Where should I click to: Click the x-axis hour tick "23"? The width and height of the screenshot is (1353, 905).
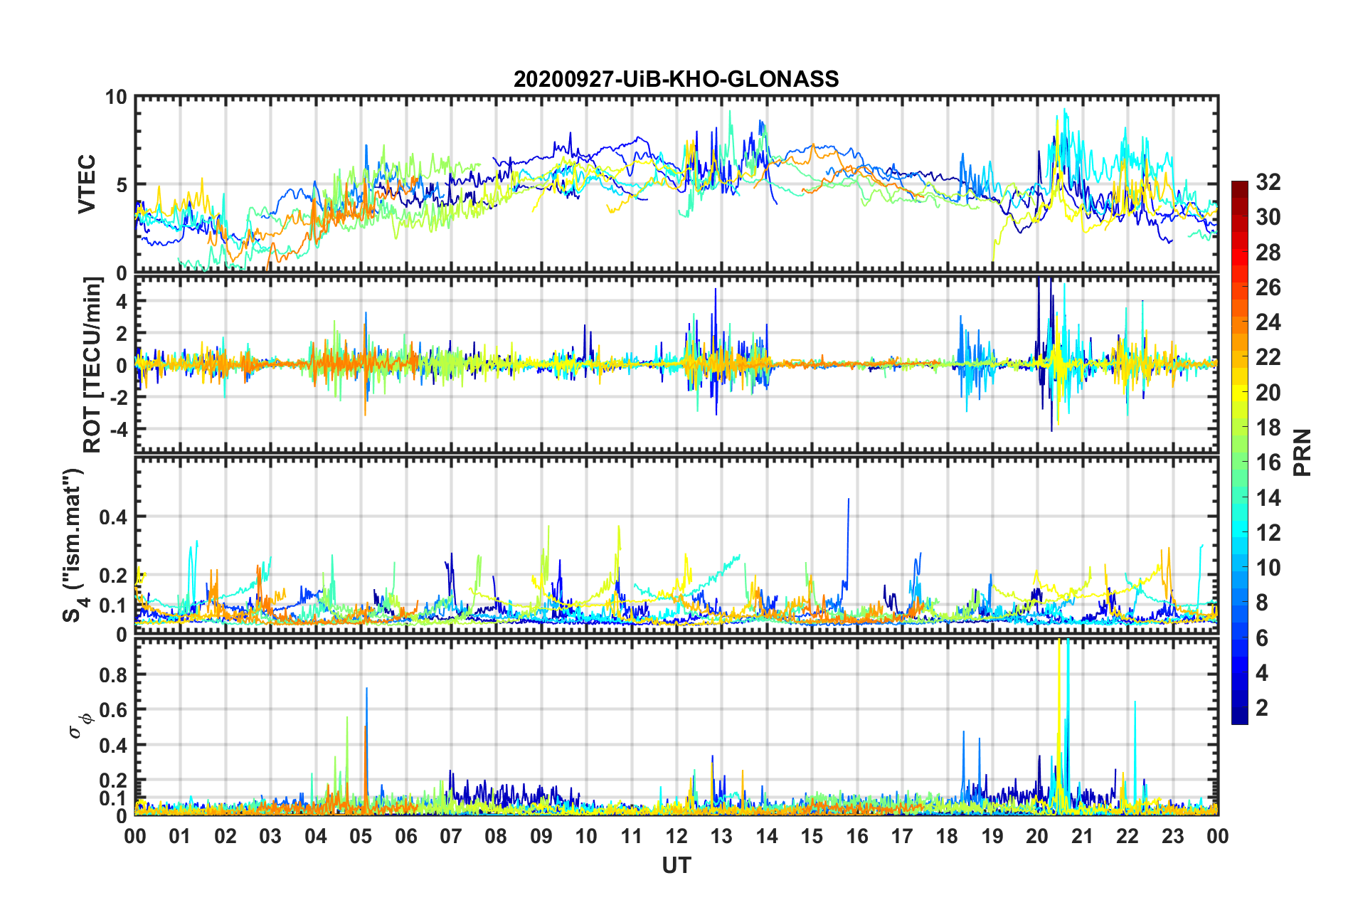coord(1172,836)
